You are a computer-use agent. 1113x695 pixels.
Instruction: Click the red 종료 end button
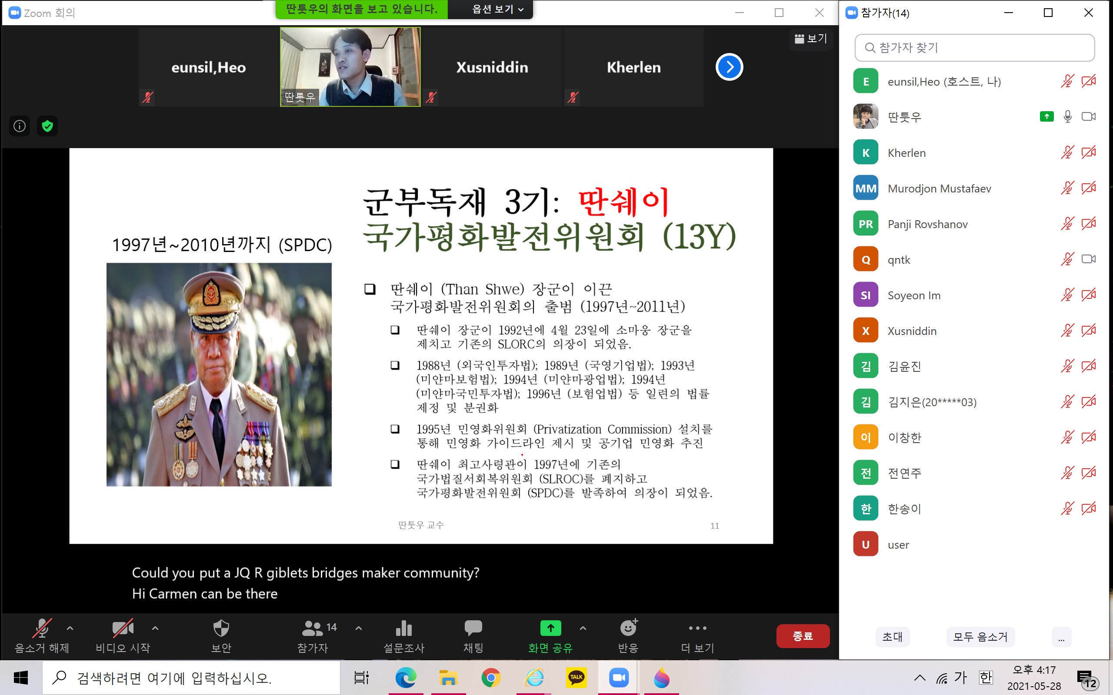click(x=803, y=636)
